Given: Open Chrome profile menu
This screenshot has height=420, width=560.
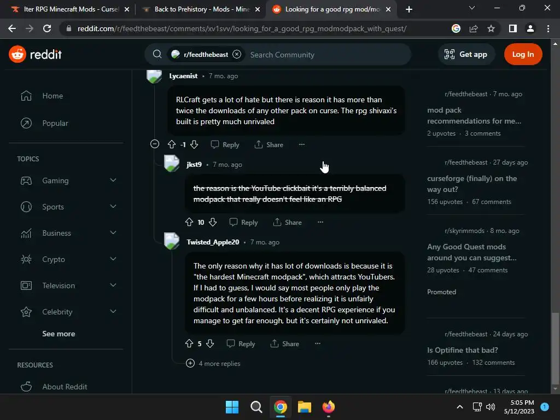Looking at the screenshot, I should 530,28.
